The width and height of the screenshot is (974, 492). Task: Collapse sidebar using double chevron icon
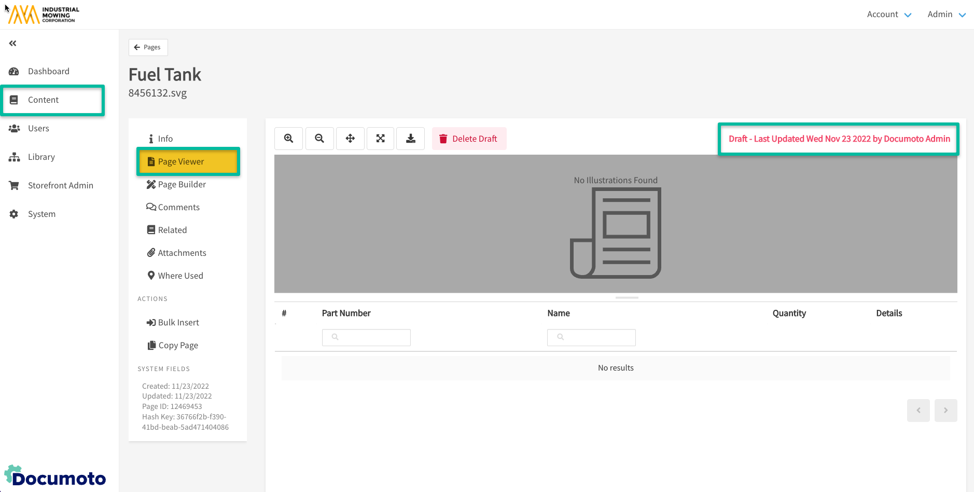pyautogui.click(x=13, y=44)
